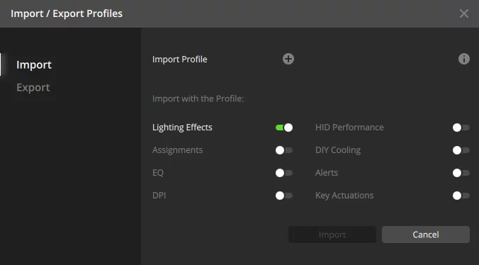
Task: Switch to the Export tab
Action: pyautogui.click(x=33, y=88)
